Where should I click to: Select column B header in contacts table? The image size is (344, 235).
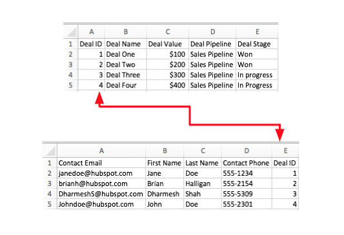pos(165,151)
